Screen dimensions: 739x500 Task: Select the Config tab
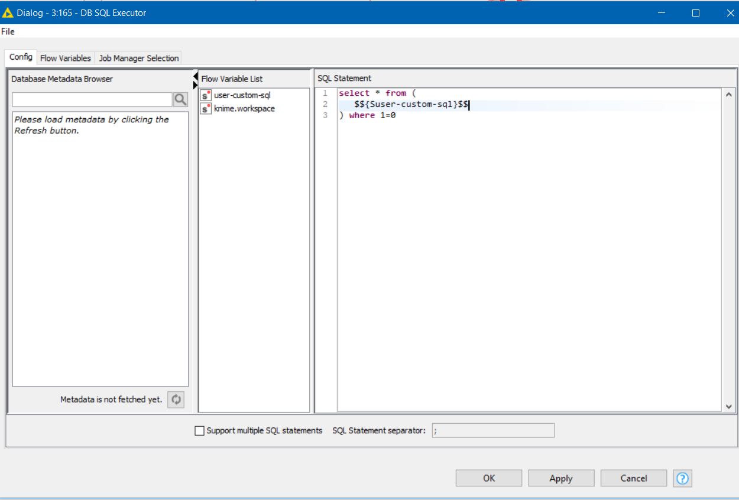[21, 57]
